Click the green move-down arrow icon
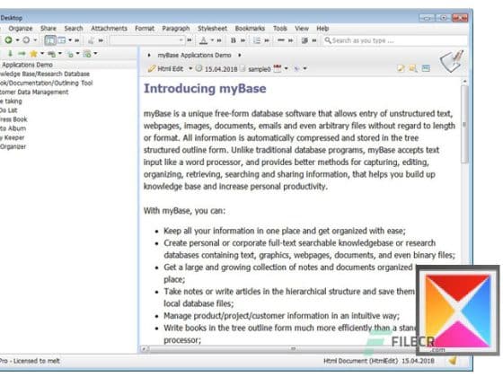 click(10, 54)
